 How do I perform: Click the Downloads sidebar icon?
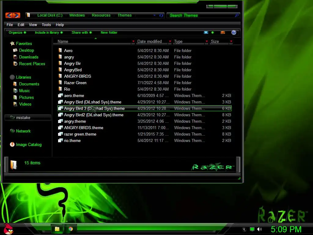click(x=15, y=57)
